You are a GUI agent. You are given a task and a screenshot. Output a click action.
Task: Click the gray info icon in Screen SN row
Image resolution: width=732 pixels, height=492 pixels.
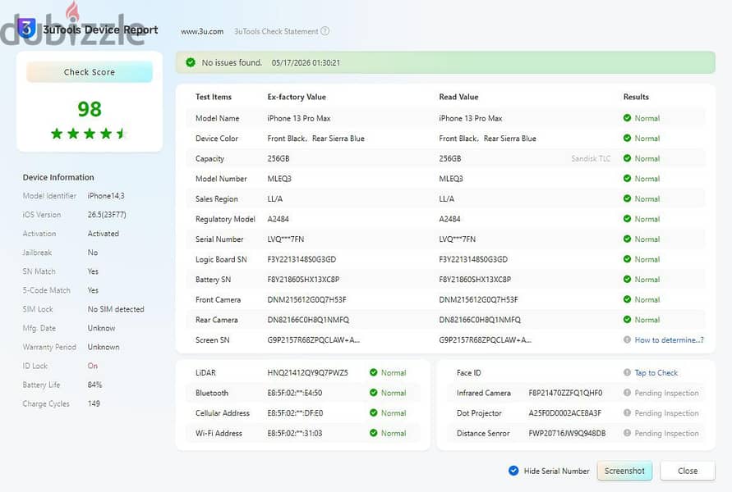tap(627, 339)
